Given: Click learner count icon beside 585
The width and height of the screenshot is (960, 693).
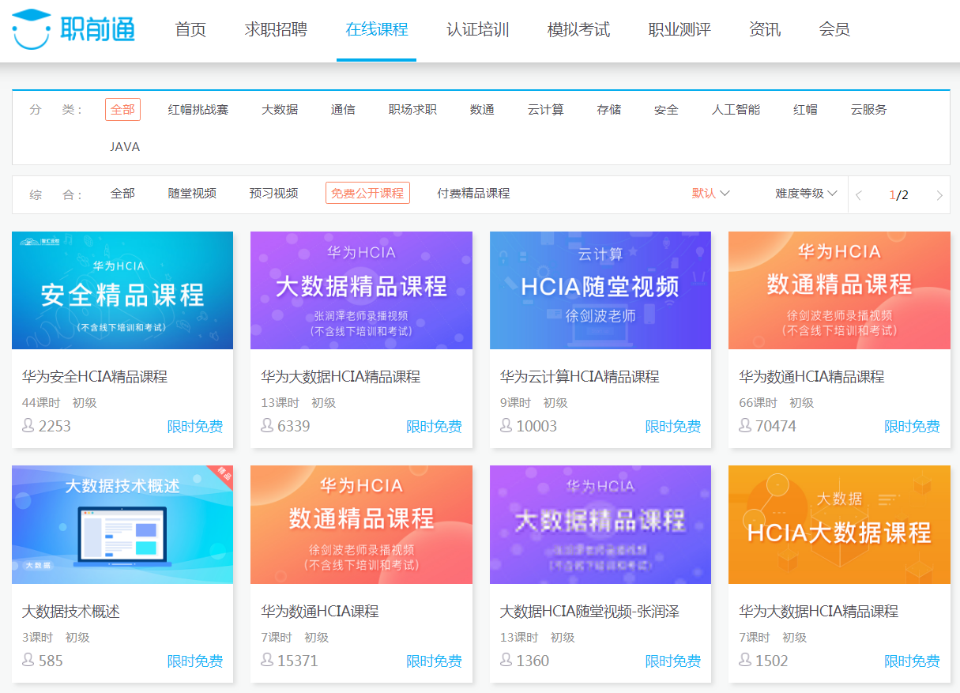Looking at the screenshot, I should coord(28,660).
